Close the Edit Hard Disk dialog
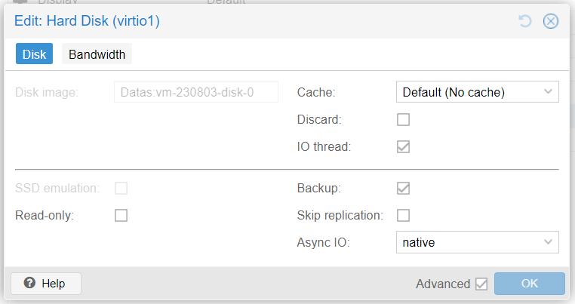The height and width of the screenshot is (304, 575). (x=551, y=21)
